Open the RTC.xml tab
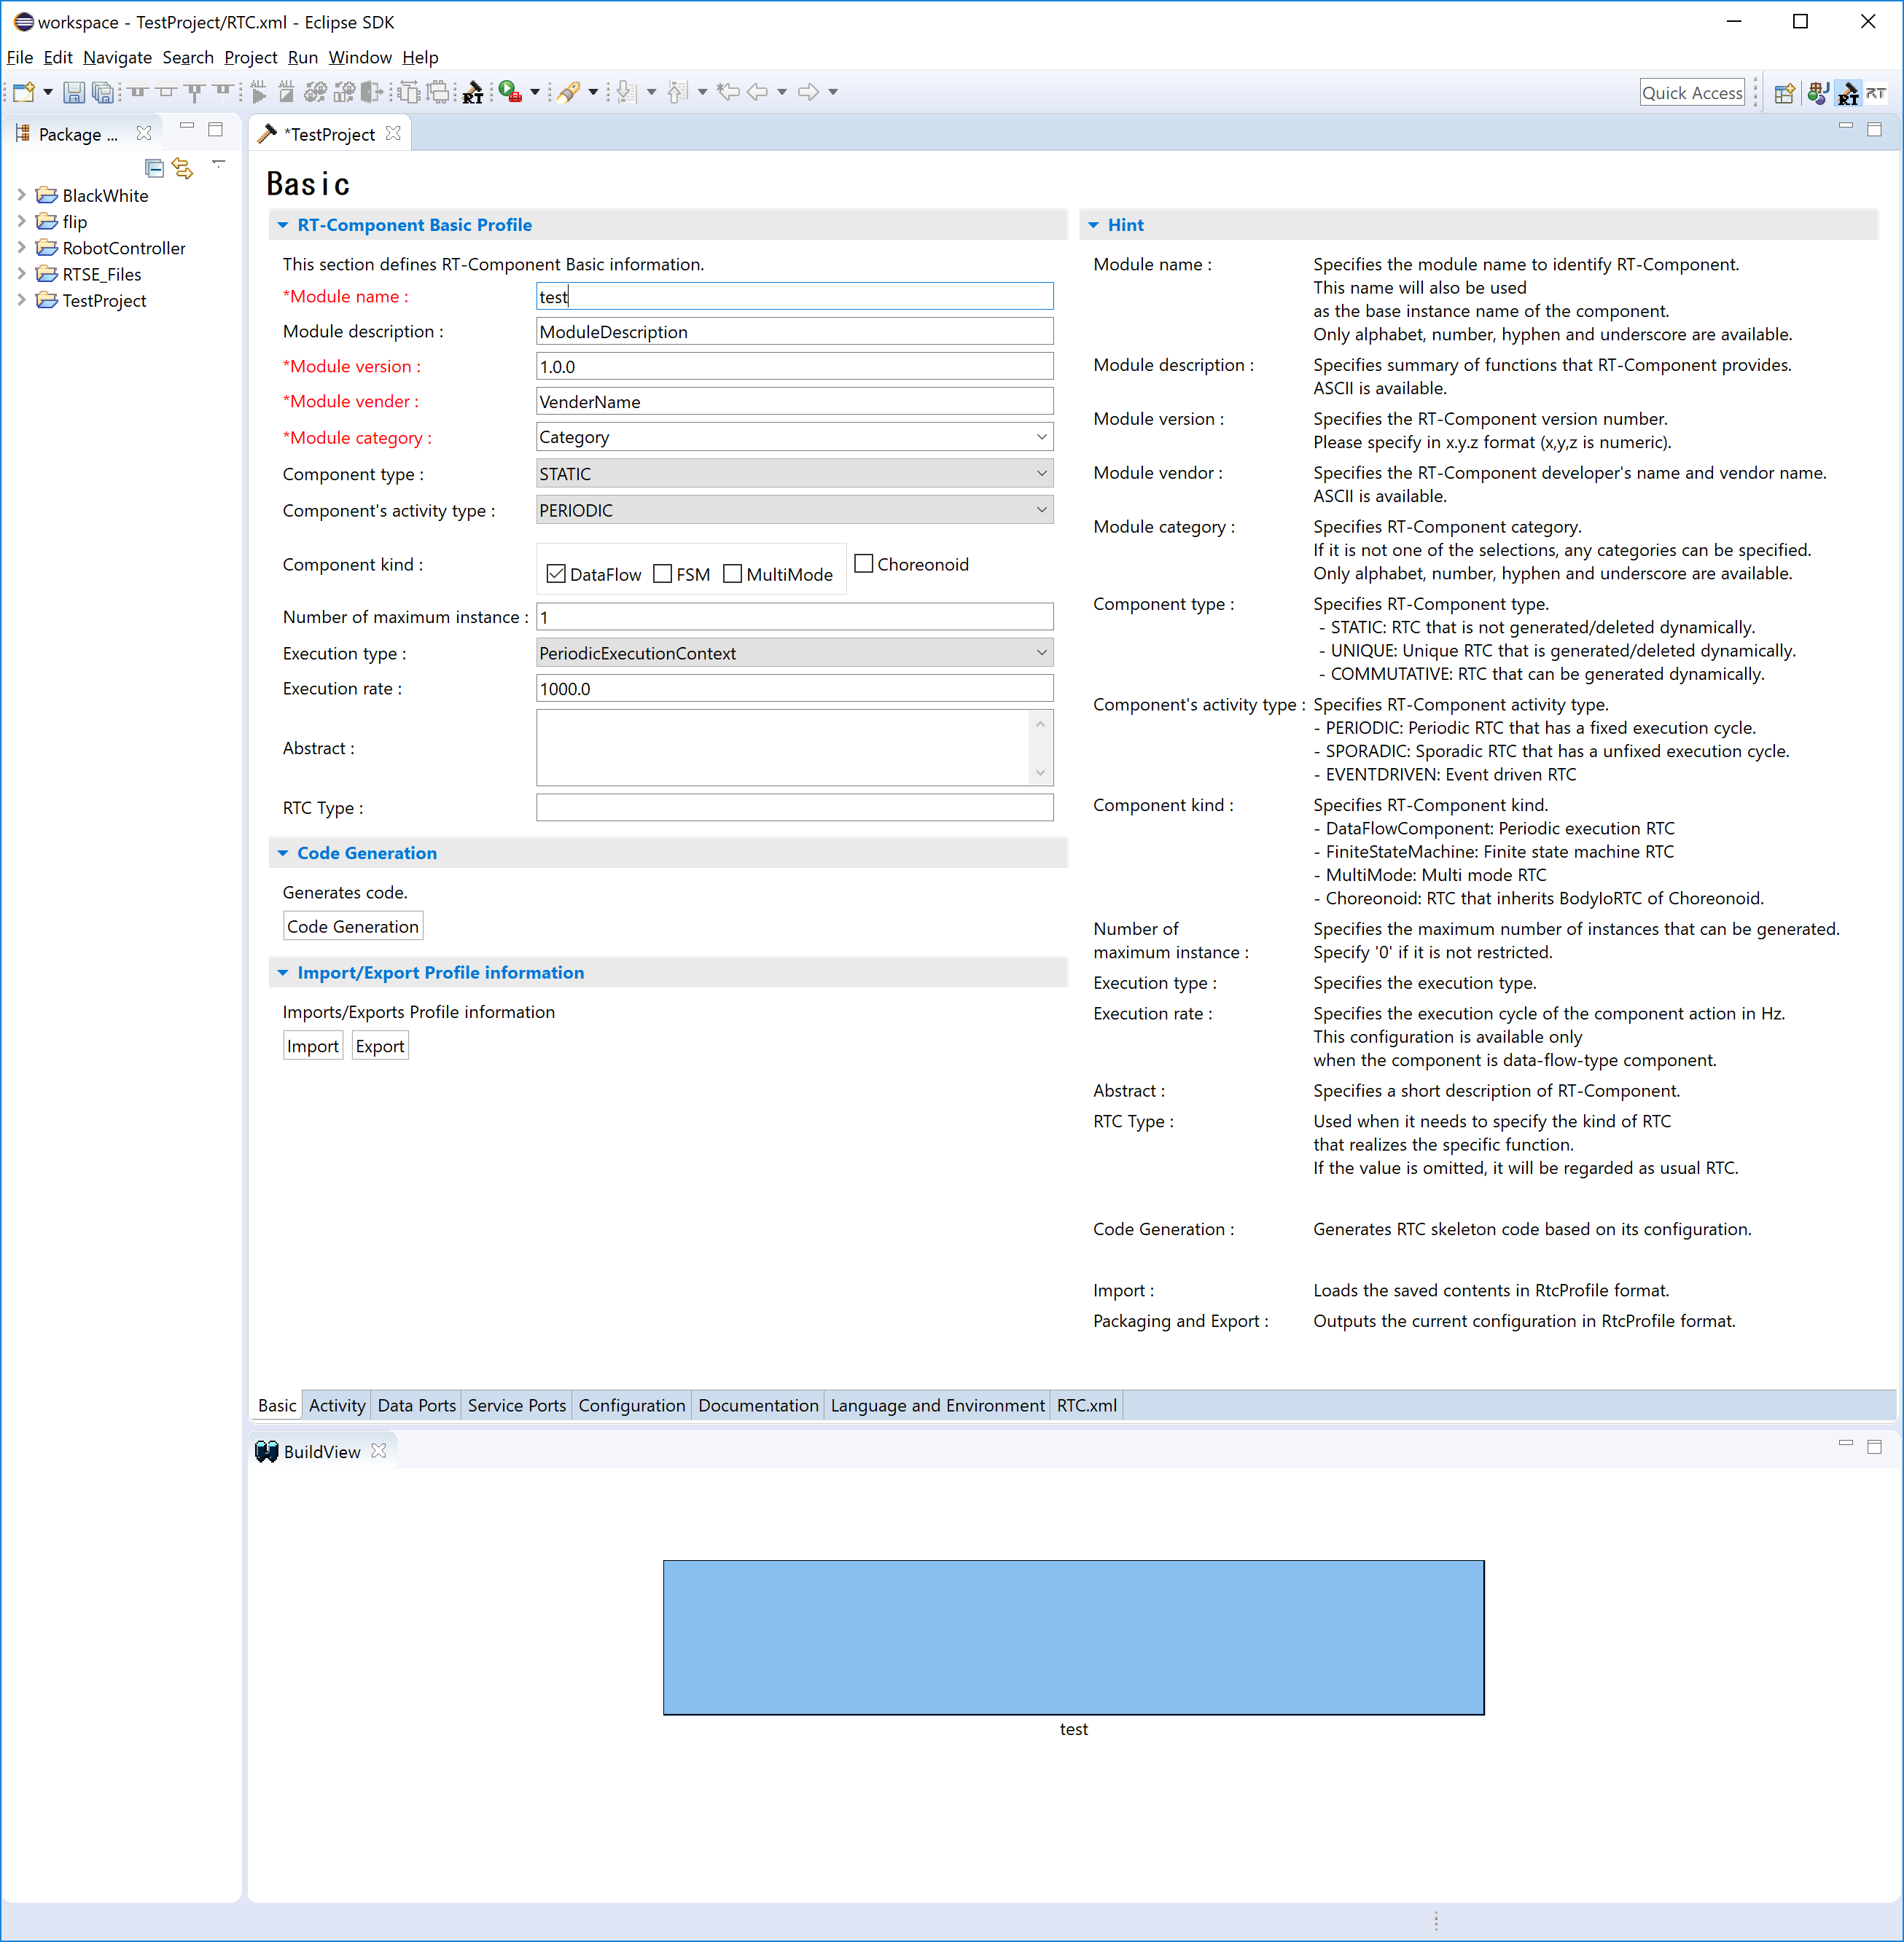This screenshot has width=1904, height=1942. click(1087, 1405)
